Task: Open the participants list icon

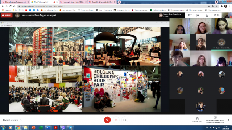Action: 190,15
